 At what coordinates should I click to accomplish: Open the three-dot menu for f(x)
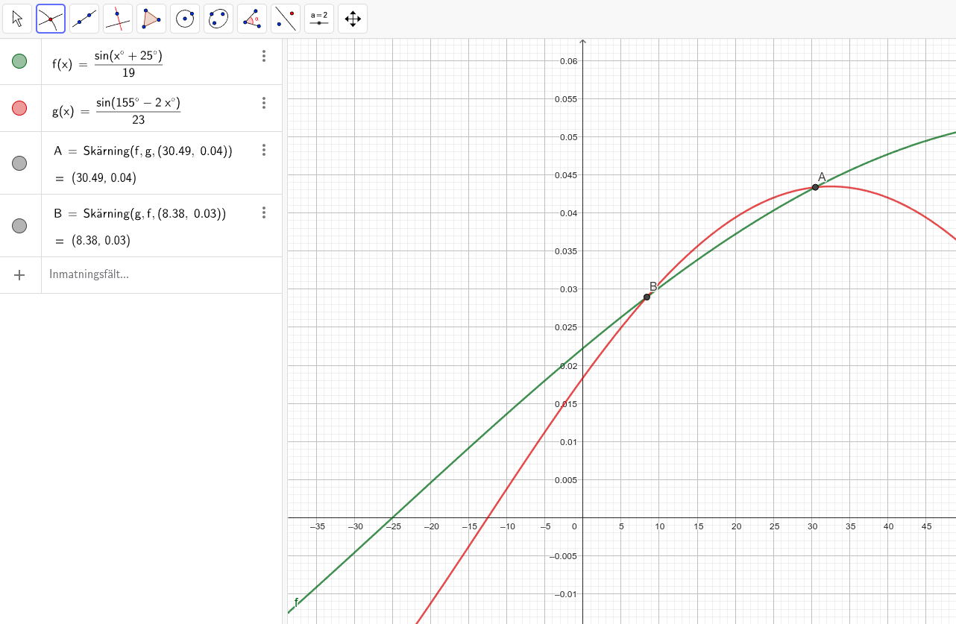[263, 56]
